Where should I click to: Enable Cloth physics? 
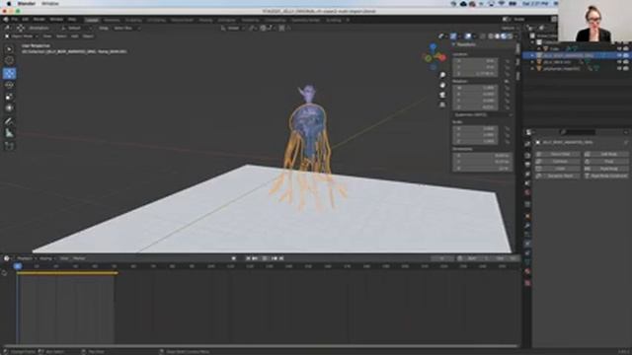pos(558,169)
